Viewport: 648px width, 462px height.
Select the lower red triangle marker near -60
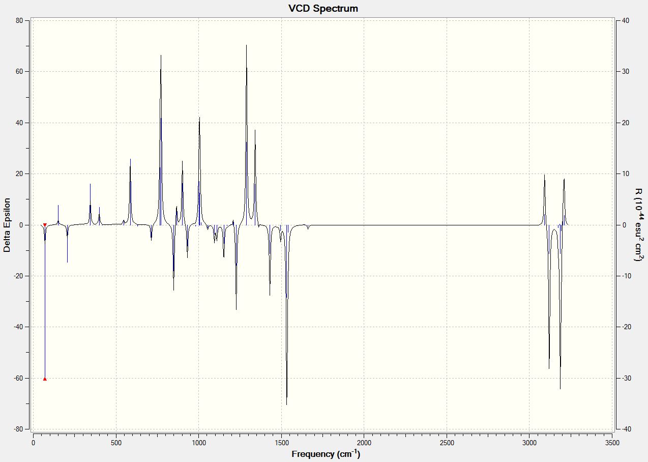[x=45, y=379]
